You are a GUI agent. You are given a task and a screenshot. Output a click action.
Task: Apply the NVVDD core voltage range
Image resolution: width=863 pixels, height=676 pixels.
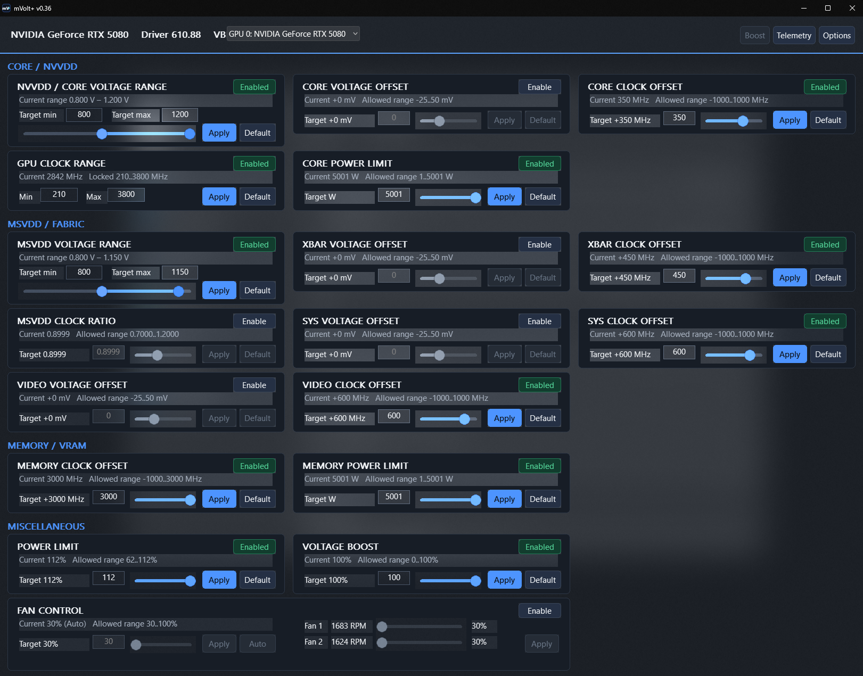pos(219,133)
